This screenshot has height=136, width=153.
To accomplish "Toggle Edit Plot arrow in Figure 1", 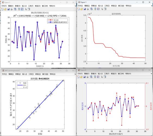I will click(102, 9).
